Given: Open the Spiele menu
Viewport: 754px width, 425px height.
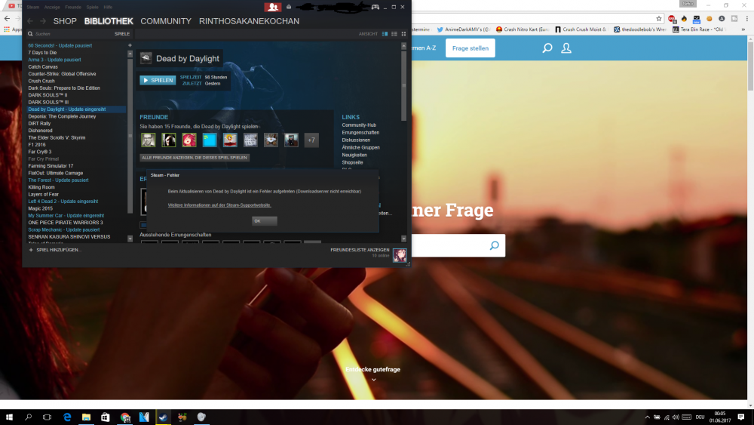Looking at the screenshot, I should click(92, 8).
